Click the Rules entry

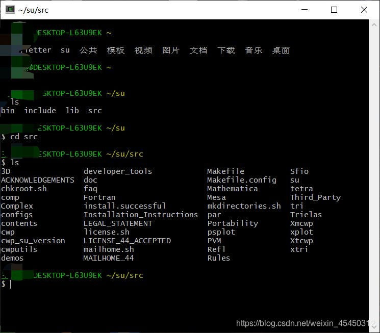(219, 258)
